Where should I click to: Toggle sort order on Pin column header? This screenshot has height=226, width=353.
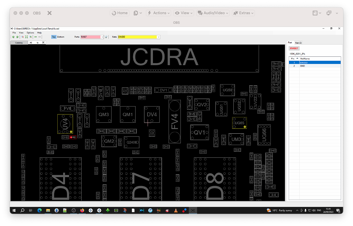(x=294, y=58)
